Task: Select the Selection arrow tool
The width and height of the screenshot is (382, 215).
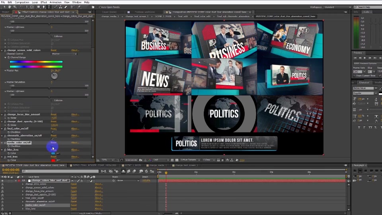Action: [5, 7]
